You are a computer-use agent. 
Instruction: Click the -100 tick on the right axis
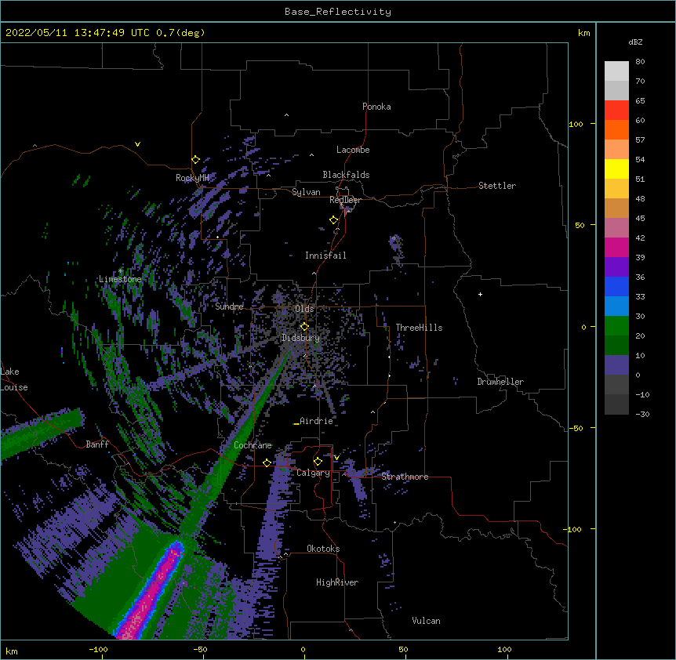573,529
